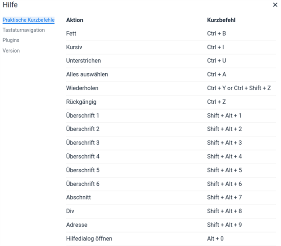The width and height of the screenshot is (281, 246).
Task: Select the Fett row in shortcuts table
Action: [71, 34]
